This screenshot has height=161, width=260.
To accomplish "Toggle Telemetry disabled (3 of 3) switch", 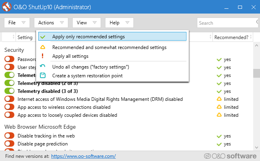I will (x=10, y=91).
